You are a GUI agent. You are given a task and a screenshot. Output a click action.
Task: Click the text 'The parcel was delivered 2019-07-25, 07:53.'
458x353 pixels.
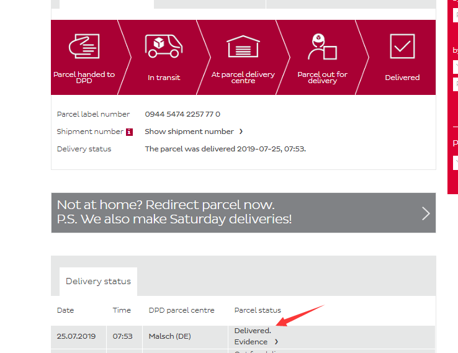click(225, 149)
